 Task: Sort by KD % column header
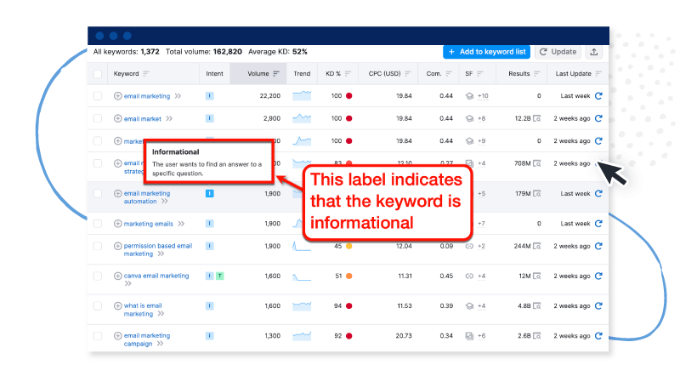pyautogui.click(x=332, y=74)
